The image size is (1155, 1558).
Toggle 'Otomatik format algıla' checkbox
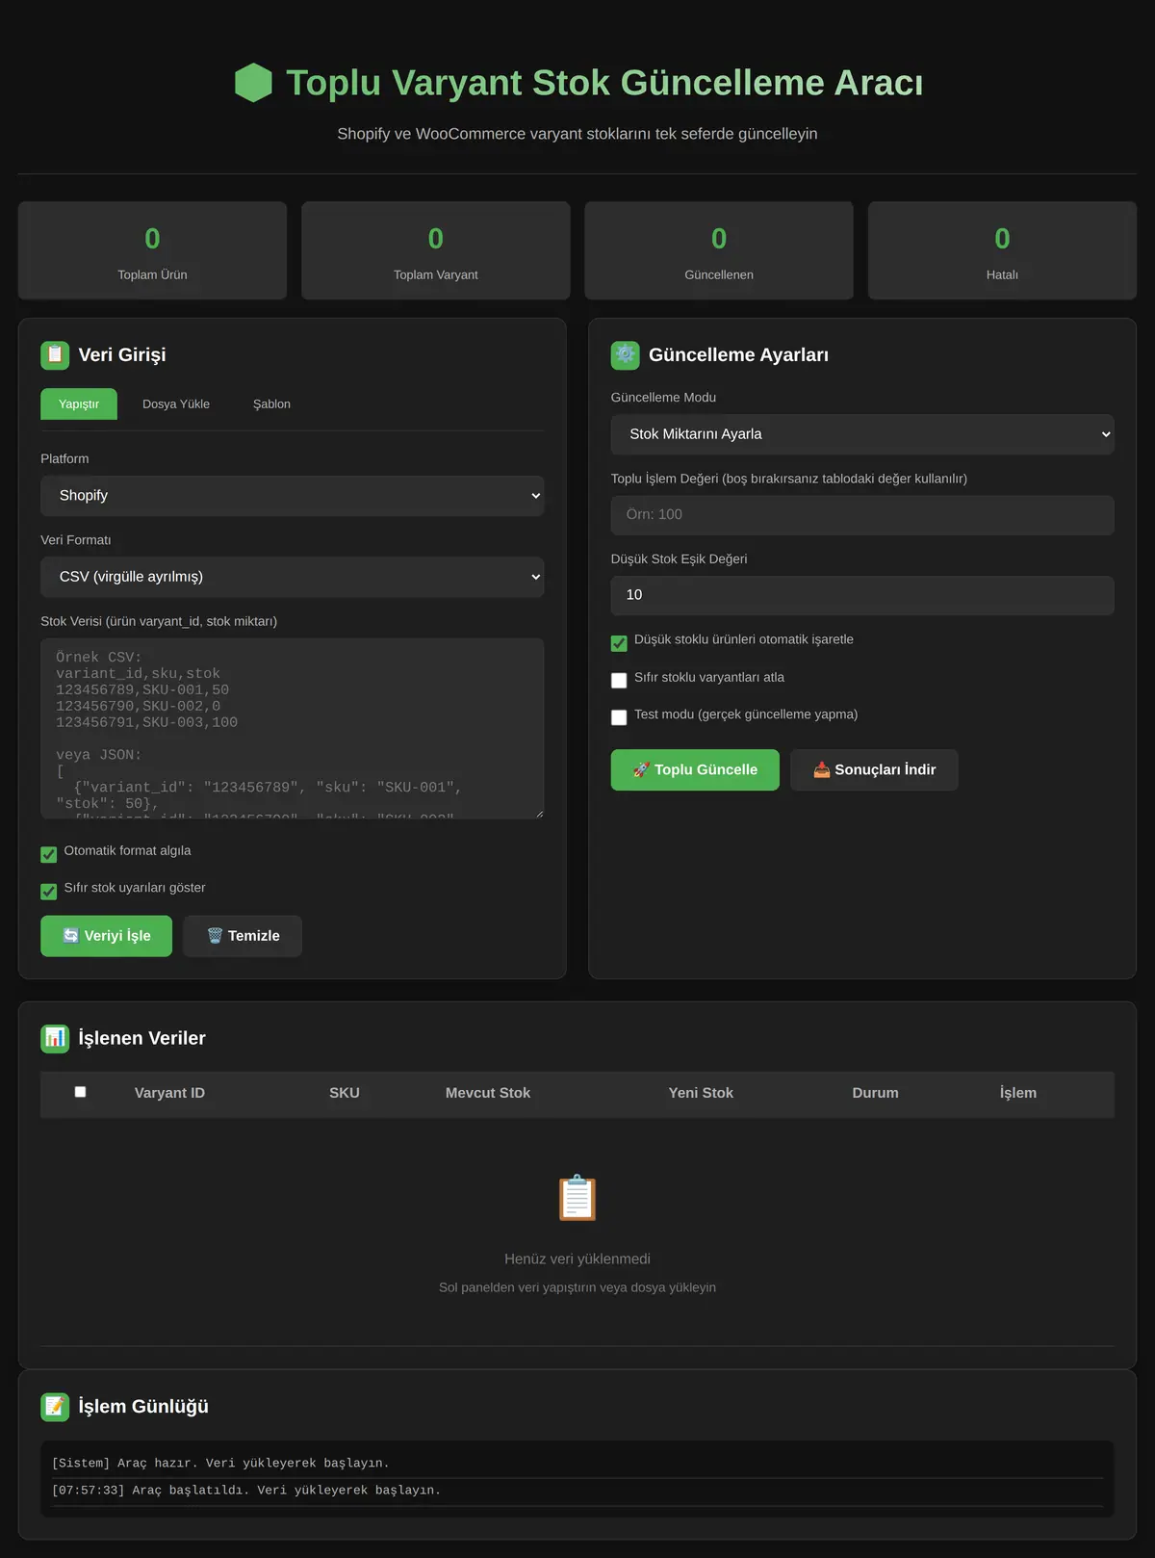tap(49, 854)
